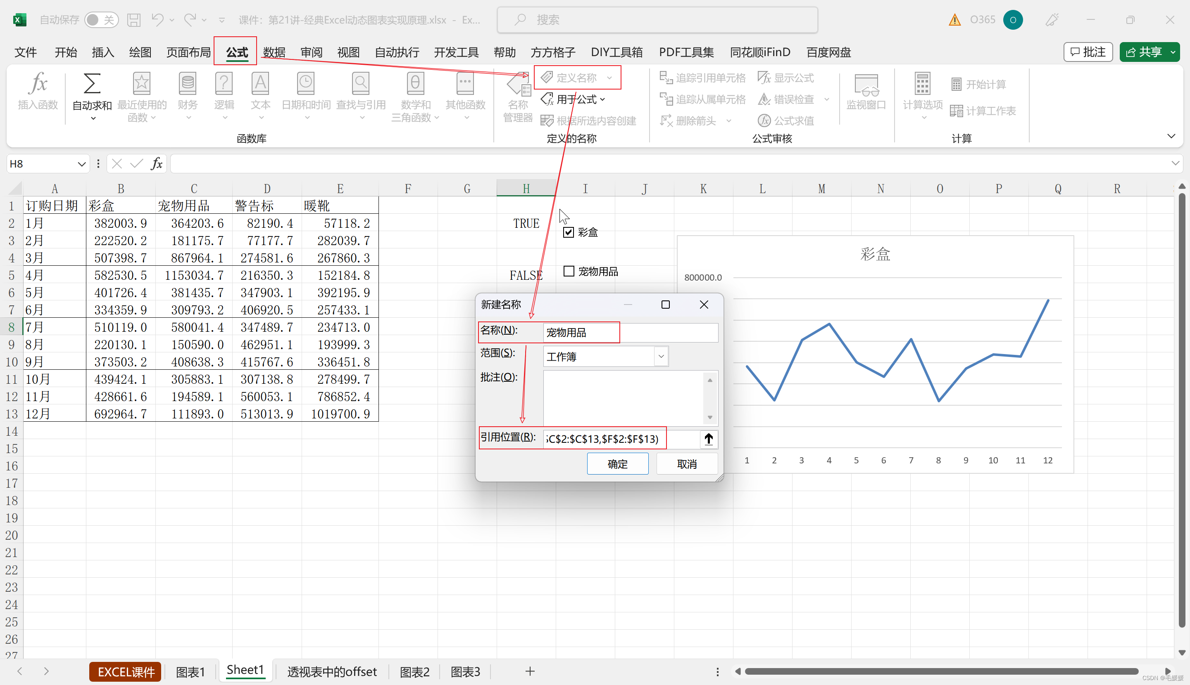Switch to the 开始 (Home) tab
Viewport: 1190px width, 685px height.
(x=66, y=52)
